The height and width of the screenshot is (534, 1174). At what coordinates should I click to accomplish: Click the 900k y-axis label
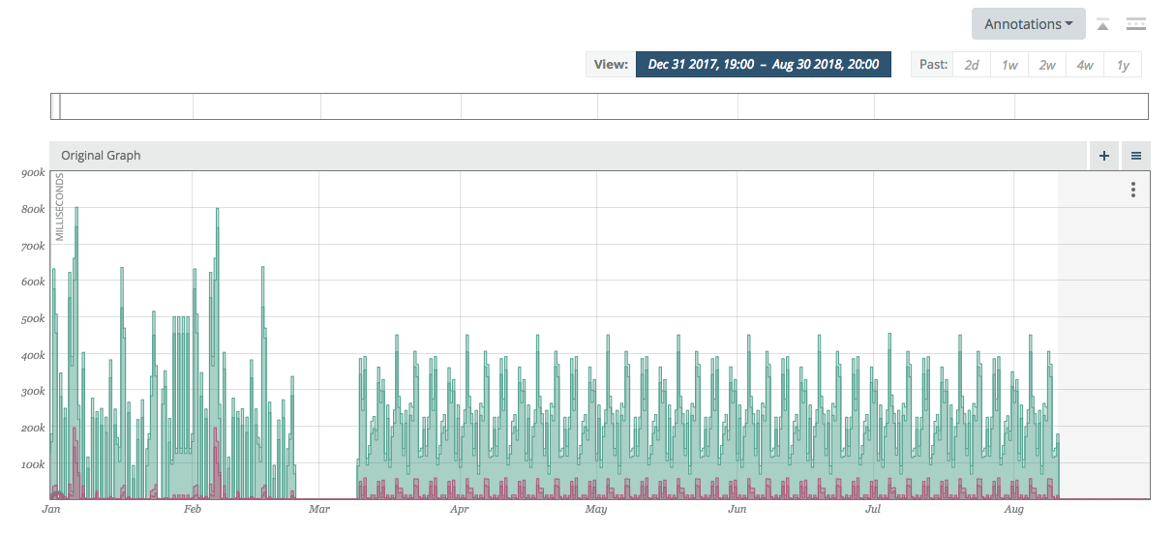click(x=32, y=173)
